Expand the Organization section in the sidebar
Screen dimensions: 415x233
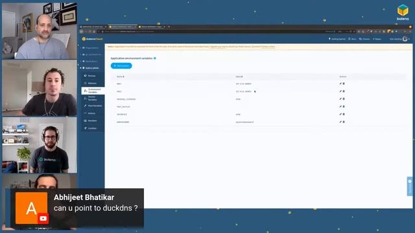pyautogui.click(x=81, y=48)
